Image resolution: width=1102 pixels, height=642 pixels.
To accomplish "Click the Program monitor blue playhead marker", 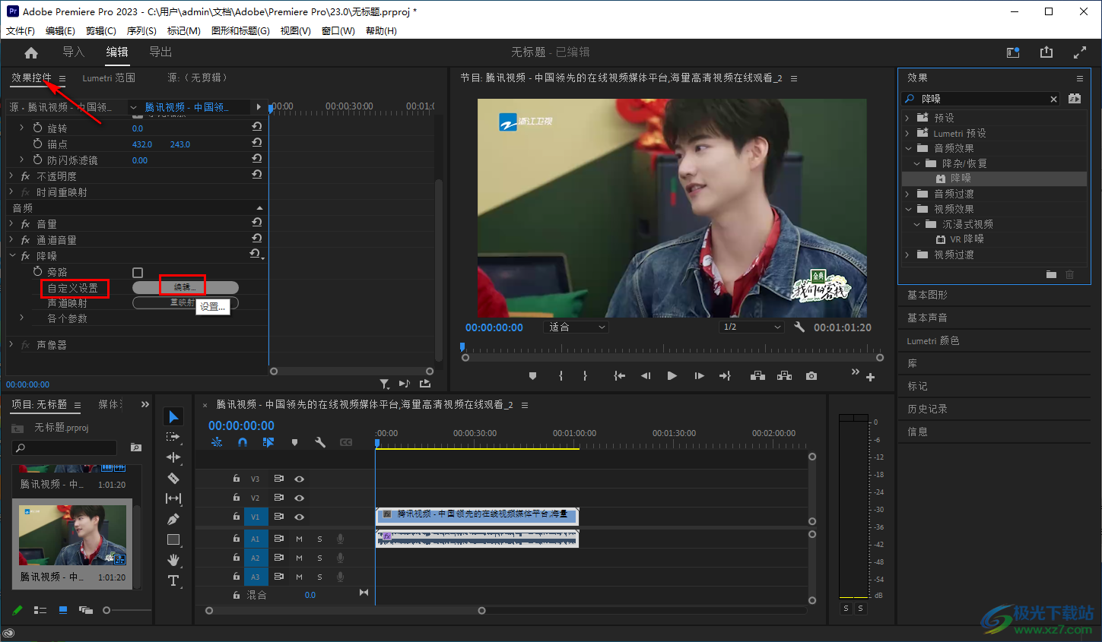I will coord(462,347).
